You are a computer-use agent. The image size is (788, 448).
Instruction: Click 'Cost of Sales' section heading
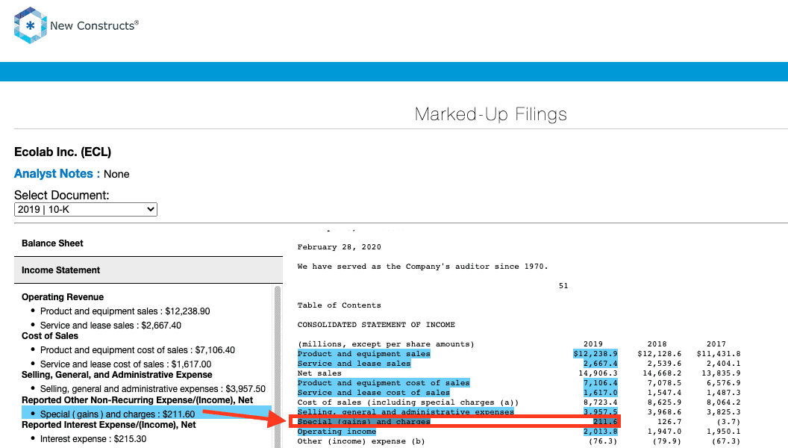coord(50,336)
